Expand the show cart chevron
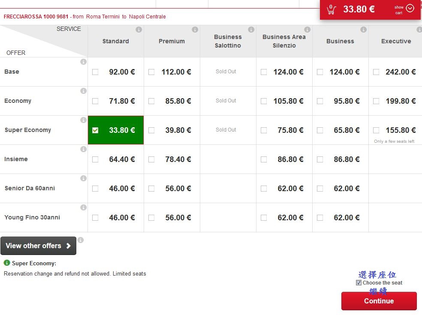Screen dimensions: 422x315 pyautogui.click(x=410, y=8)
